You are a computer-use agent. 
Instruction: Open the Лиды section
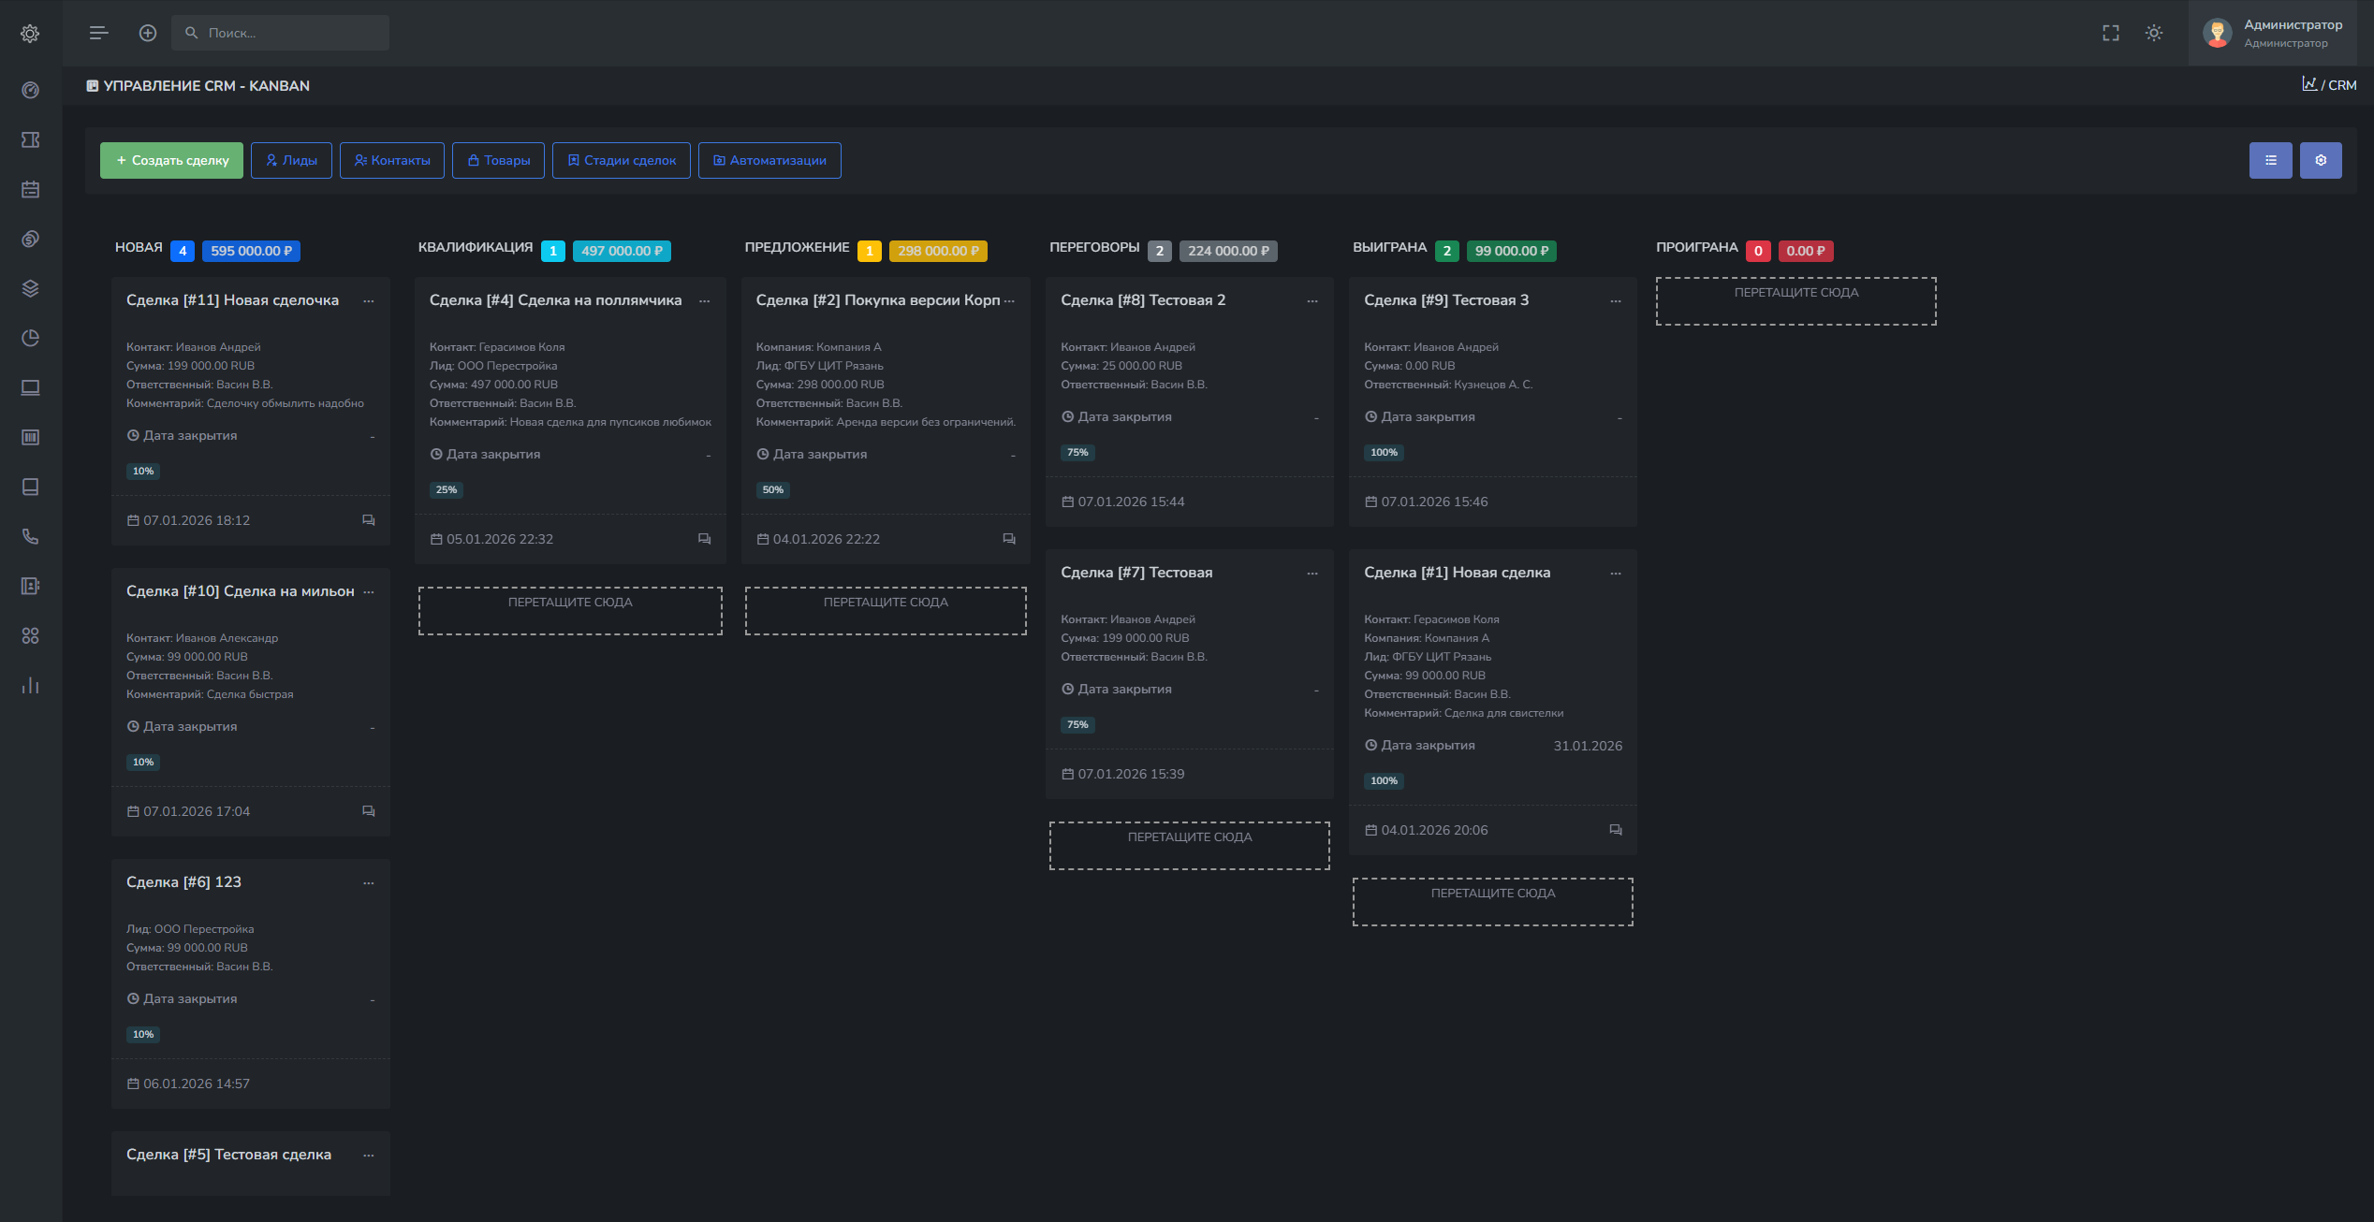[291, 160]
